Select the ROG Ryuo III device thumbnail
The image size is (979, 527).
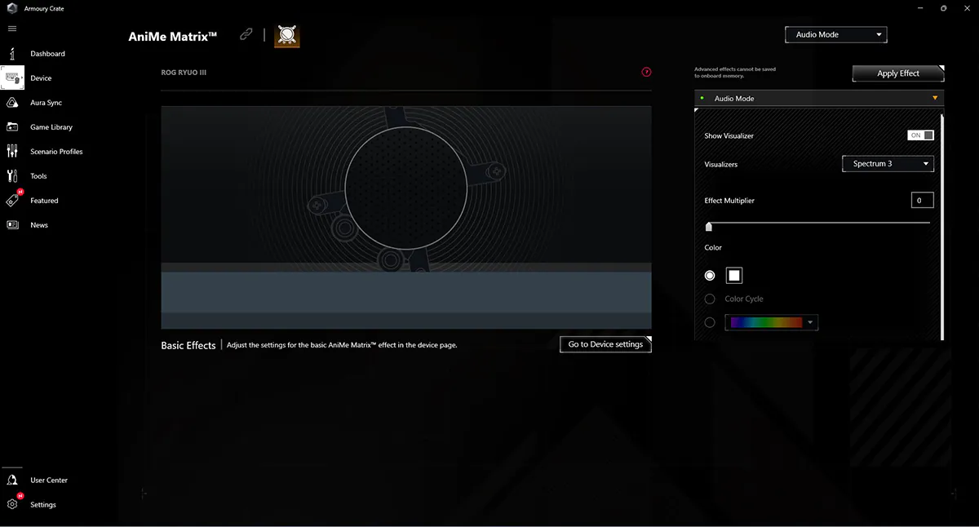click(287, 36)
